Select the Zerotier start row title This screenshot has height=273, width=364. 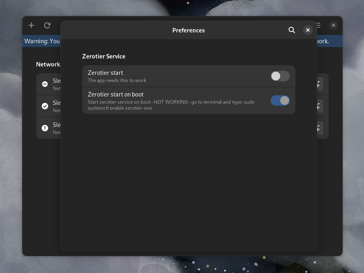[x=105, y=73]
